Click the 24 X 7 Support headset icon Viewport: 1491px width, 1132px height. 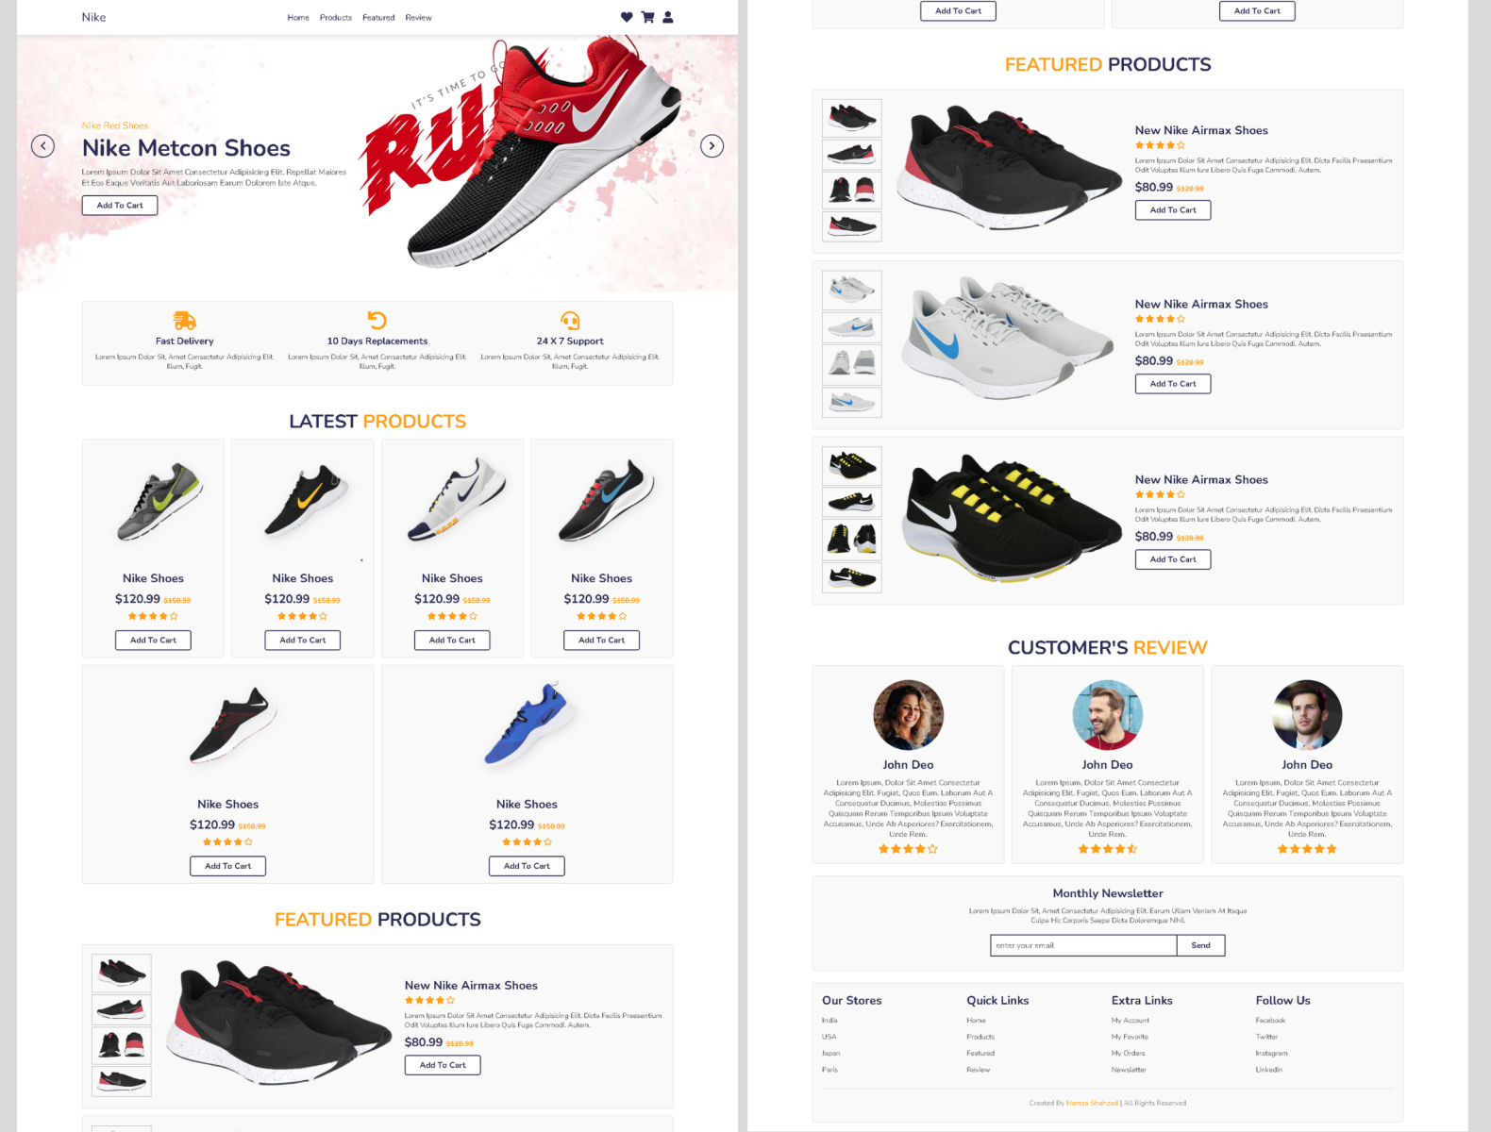pos(570,321)
